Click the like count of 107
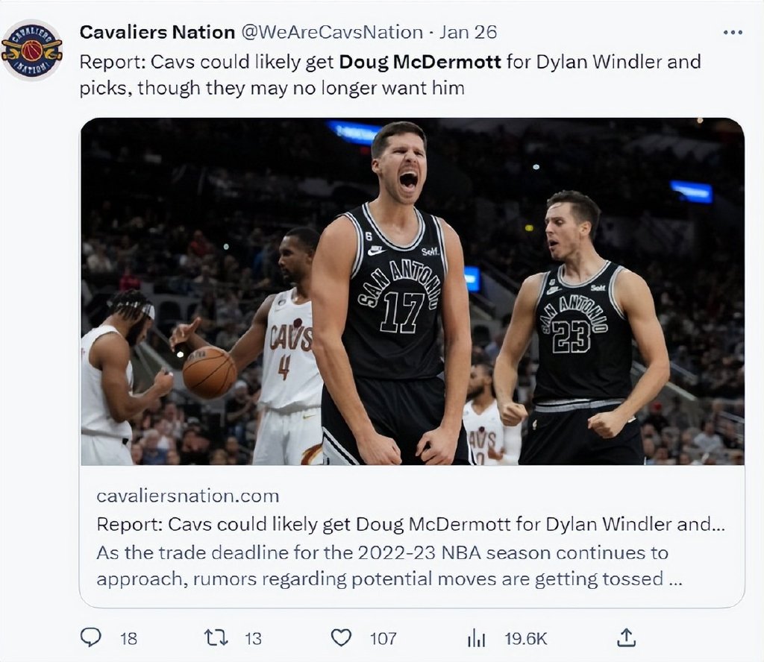Image resolution: width=764 pixels, height=662 pixels. click(x=383, y=638)
